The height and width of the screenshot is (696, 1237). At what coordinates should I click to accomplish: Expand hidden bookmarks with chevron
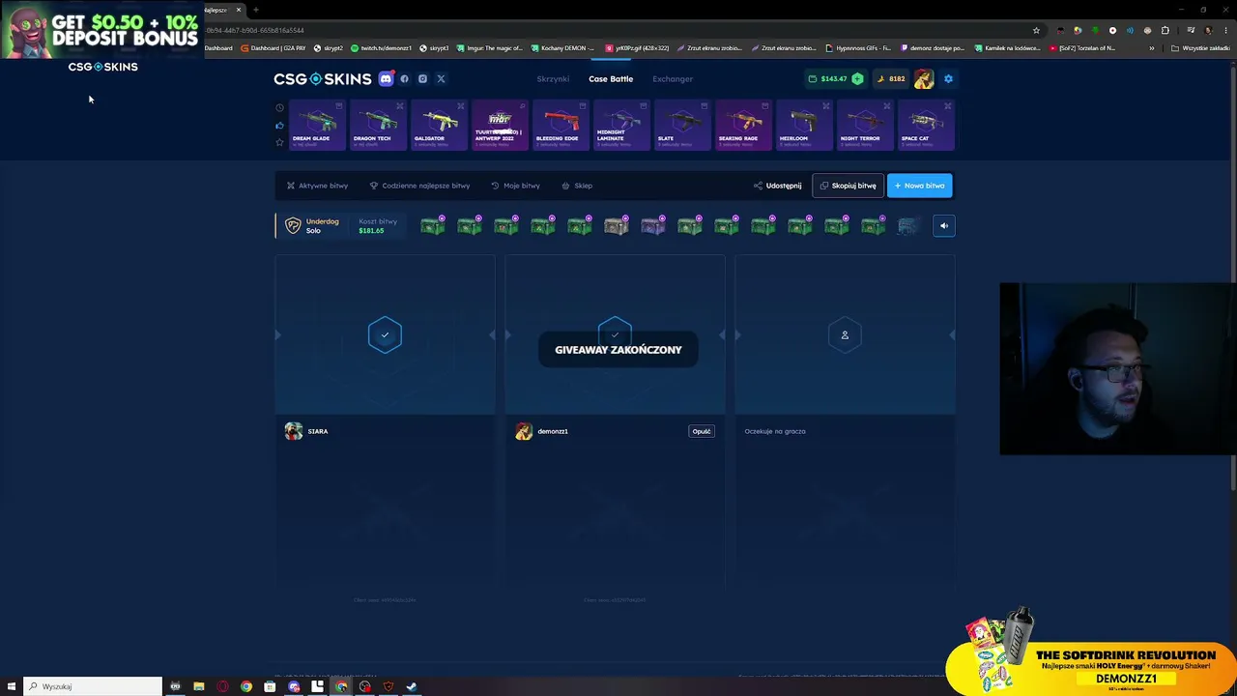(1151, 48)
